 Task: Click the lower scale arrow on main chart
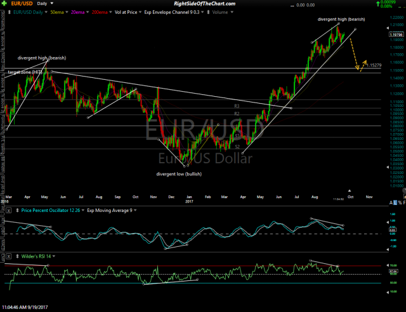tap(388, 167)
